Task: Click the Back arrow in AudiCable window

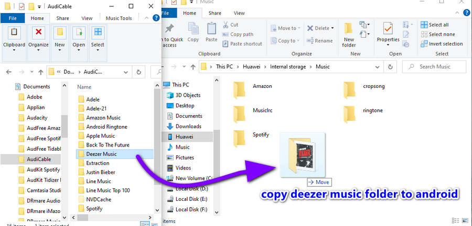Action: [9, 72]
